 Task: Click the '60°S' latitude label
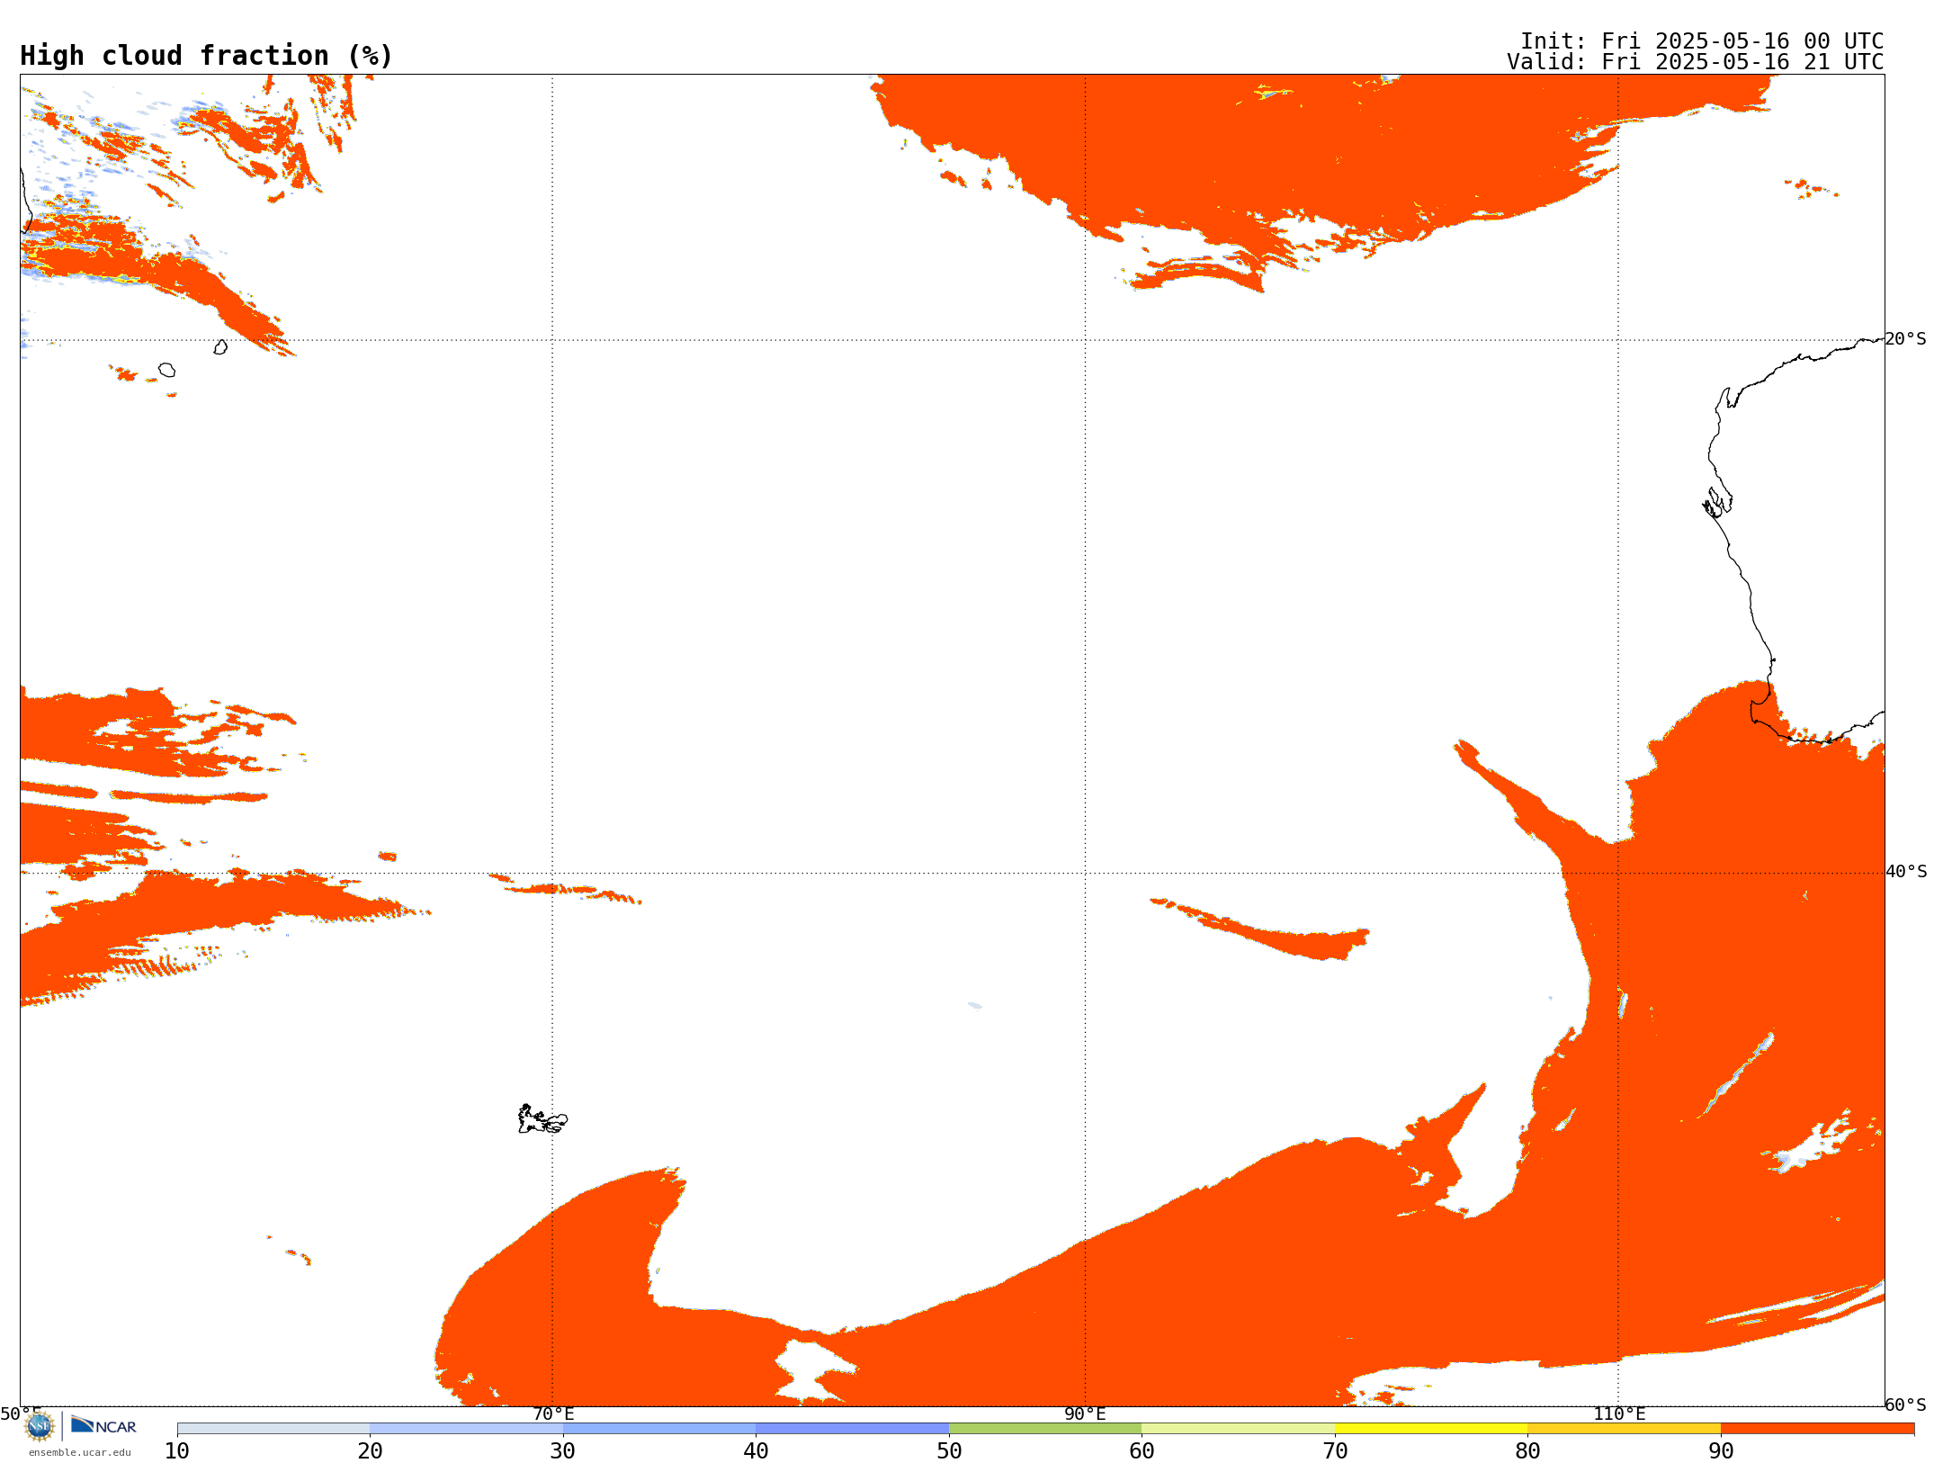tap(1906, 1405)
